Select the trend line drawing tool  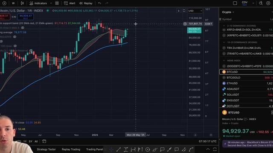(x=119, y=149)
